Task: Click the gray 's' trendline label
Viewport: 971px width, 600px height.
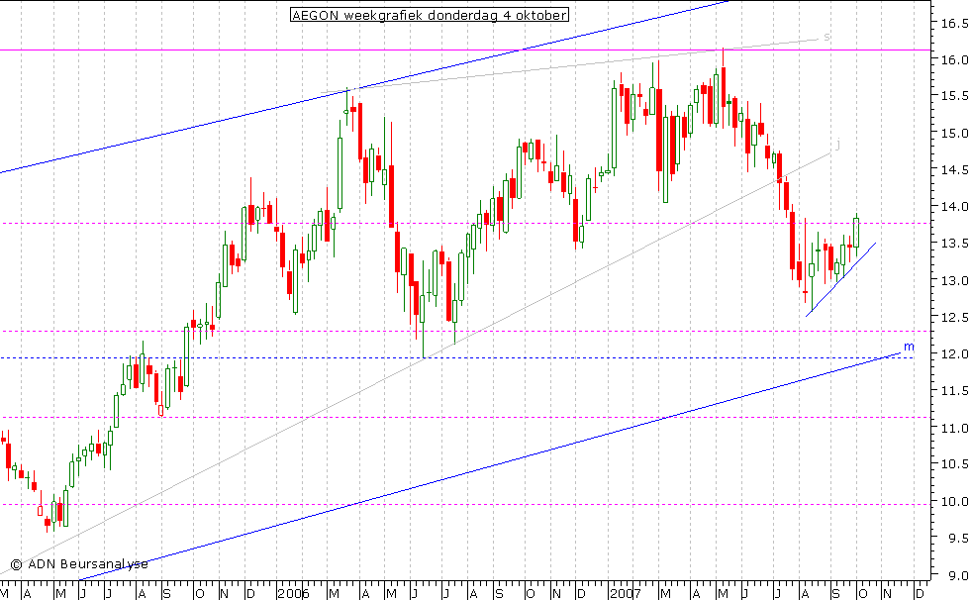Action: [826, 38]
